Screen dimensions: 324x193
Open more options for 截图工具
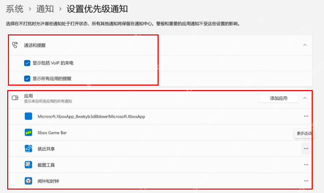coord(306,165)
